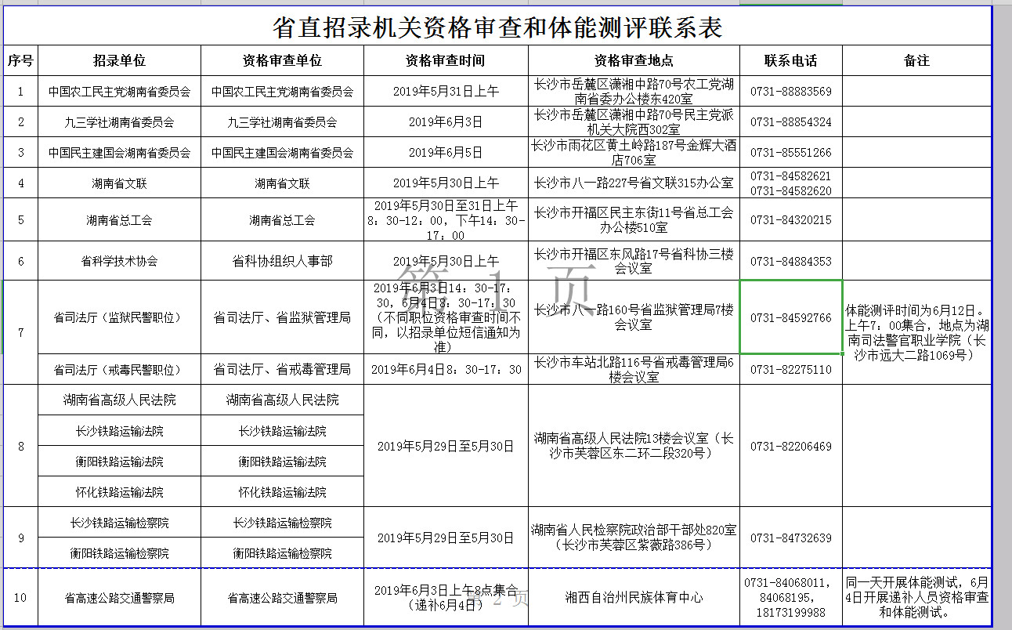Click the 资格审查时间 header cell

(445, 60)
